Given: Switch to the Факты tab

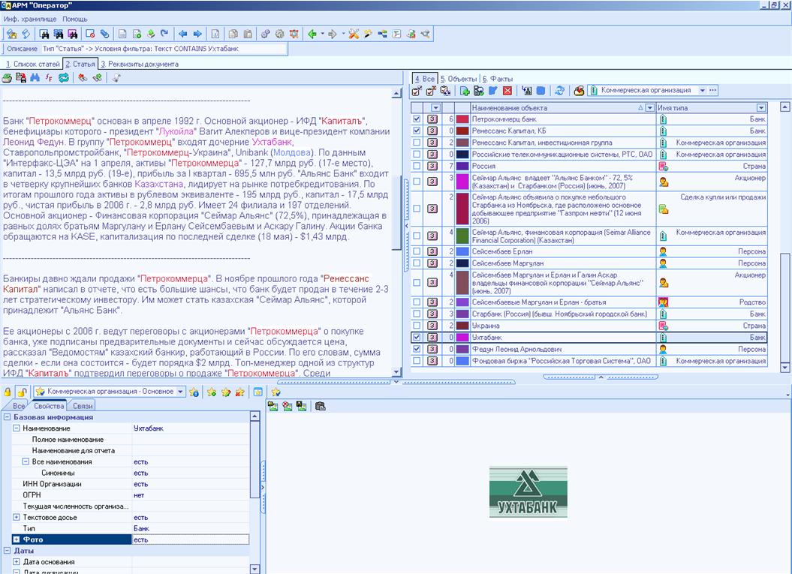Looking at the screenshot, I should [x=498, y=79].
